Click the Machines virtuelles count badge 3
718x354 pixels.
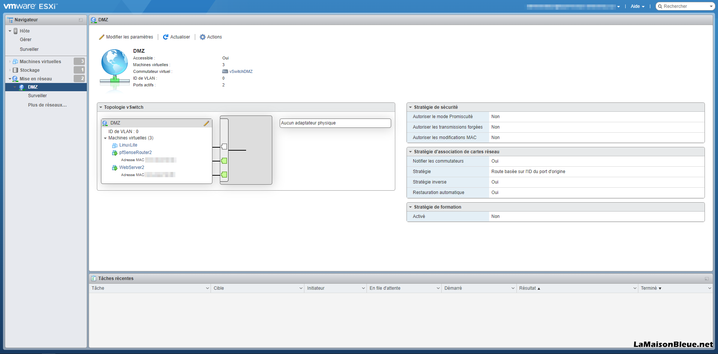click(x=79, y=61)
